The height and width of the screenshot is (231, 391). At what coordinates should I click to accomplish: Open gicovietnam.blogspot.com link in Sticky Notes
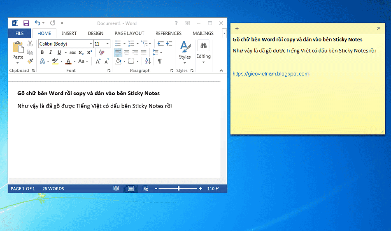point(270,73)
